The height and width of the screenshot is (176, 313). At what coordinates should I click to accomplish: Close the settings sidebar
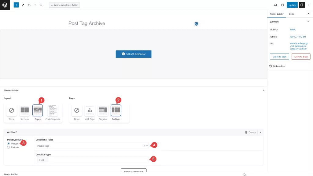pyautogui.click(x=308, y=14)
